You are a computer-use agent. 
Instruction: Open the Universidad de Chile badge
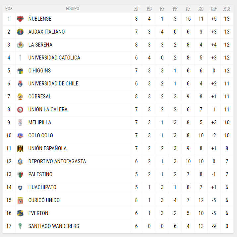click(20, 84)
